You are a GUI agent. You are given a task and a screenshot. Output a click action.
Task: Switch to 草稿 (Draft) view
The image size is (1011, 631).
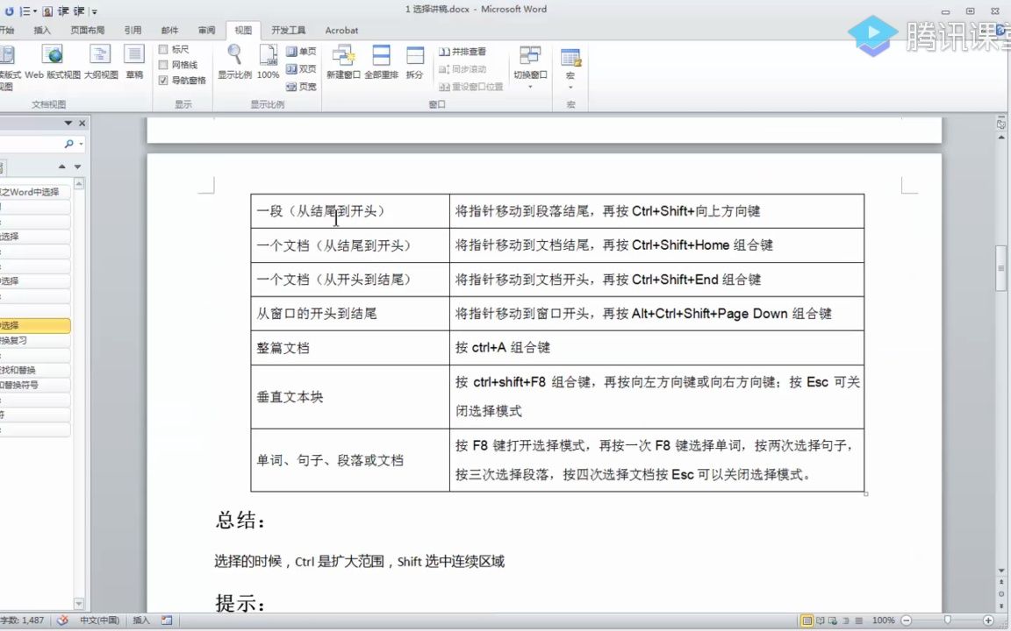(x=133, y=60)
